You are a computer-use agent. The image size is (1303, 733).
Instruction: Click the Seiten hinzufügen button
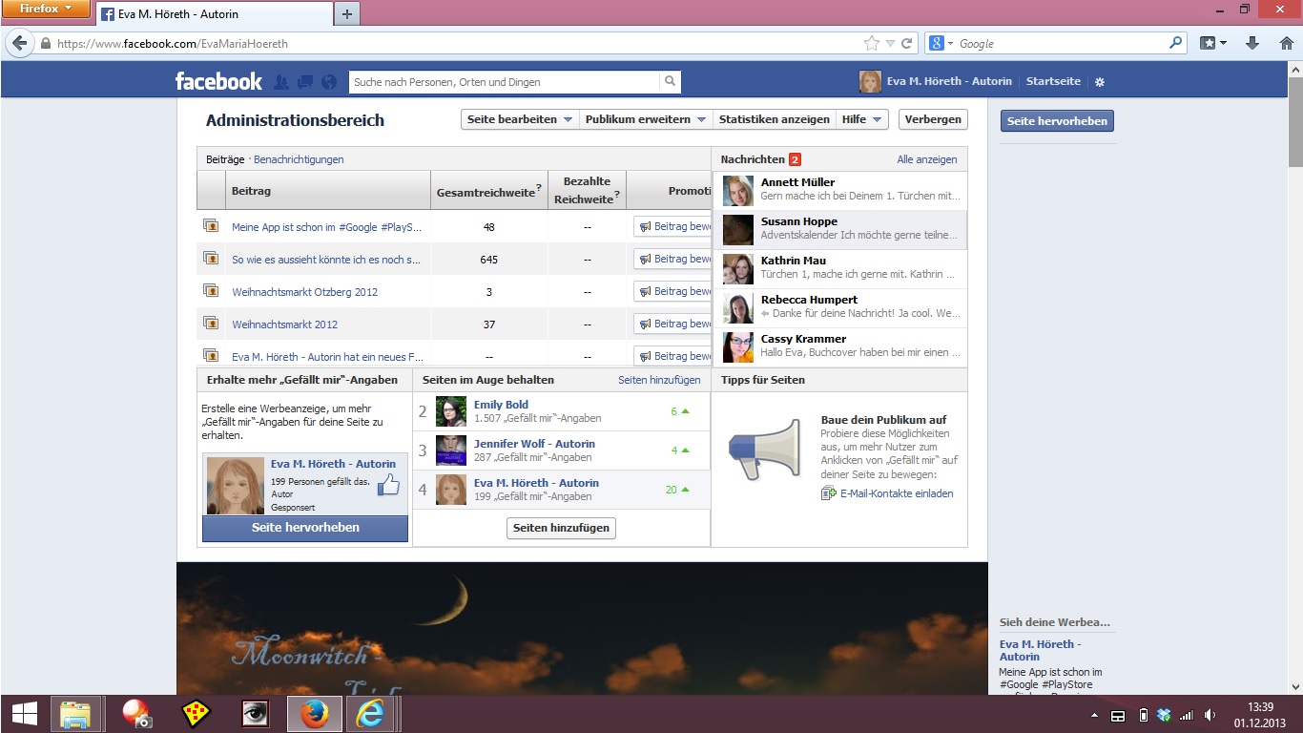click(x=561, y=528)
